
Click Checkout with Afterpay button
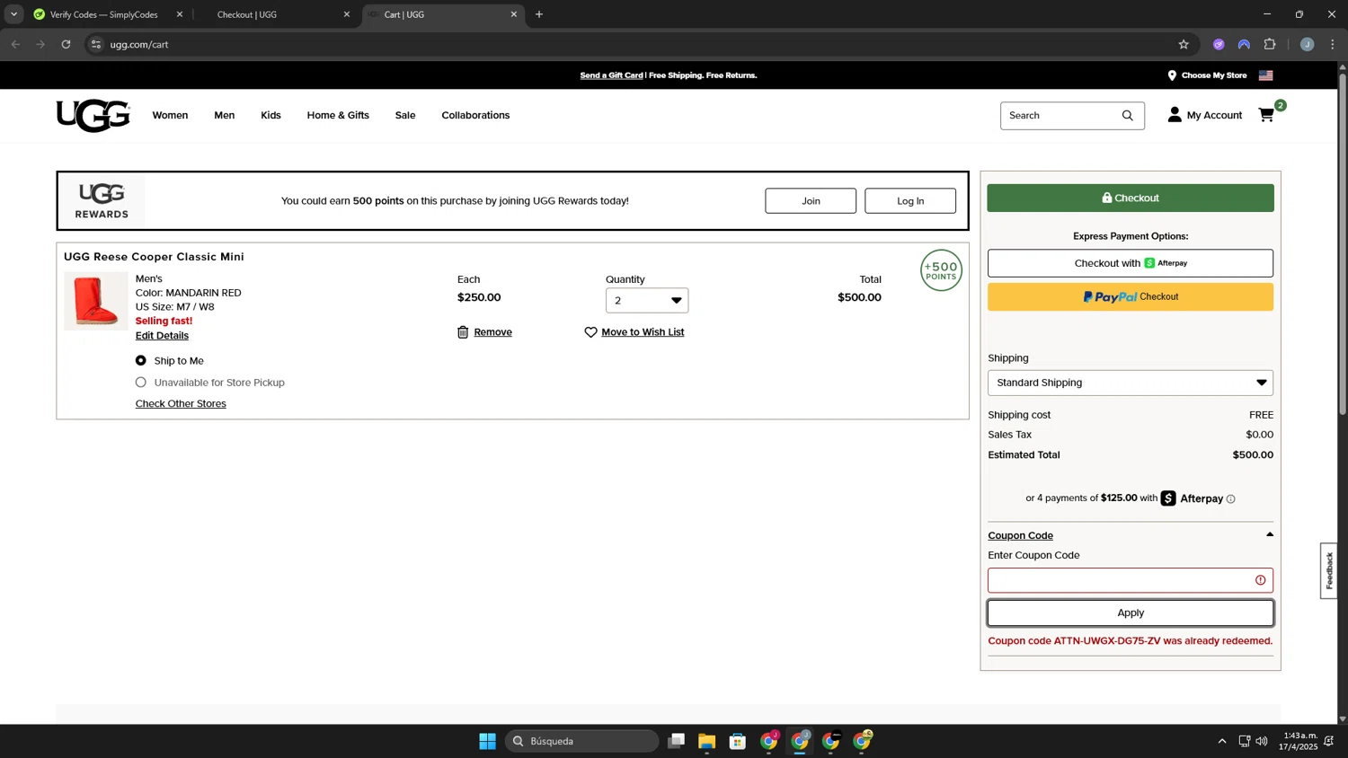[1131, 263]
